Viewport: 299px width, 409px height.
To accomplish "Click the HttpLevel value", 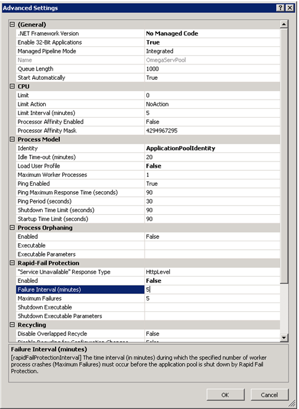I will pyautogui.click(x=158, y=272).
